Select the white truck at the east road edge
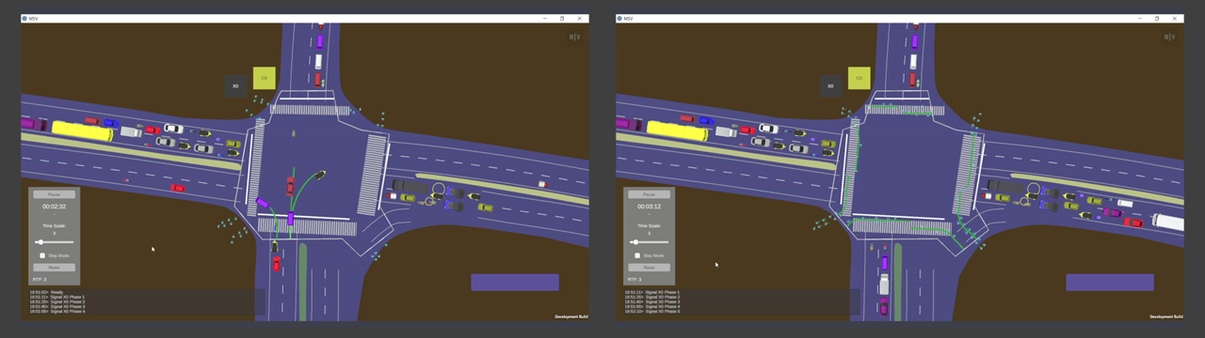1205x338 pixels. pos(1167,223)
